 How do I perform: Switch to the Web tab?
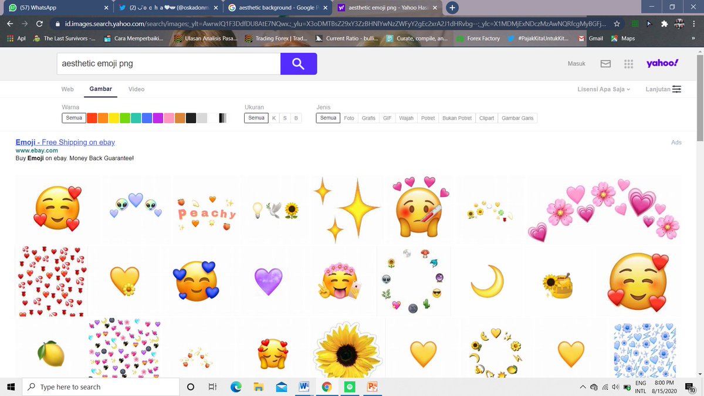67,89
